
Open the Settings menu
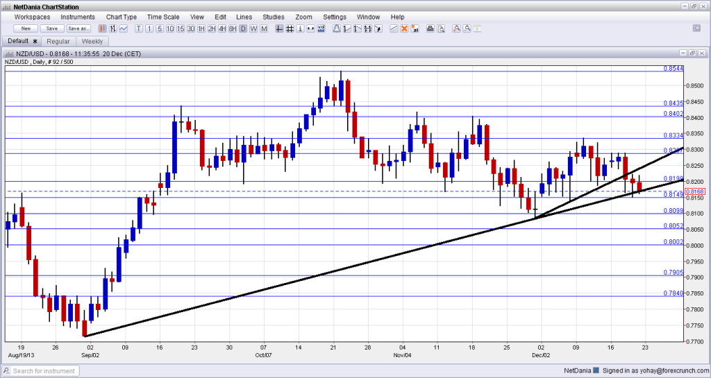click(335, 17)
